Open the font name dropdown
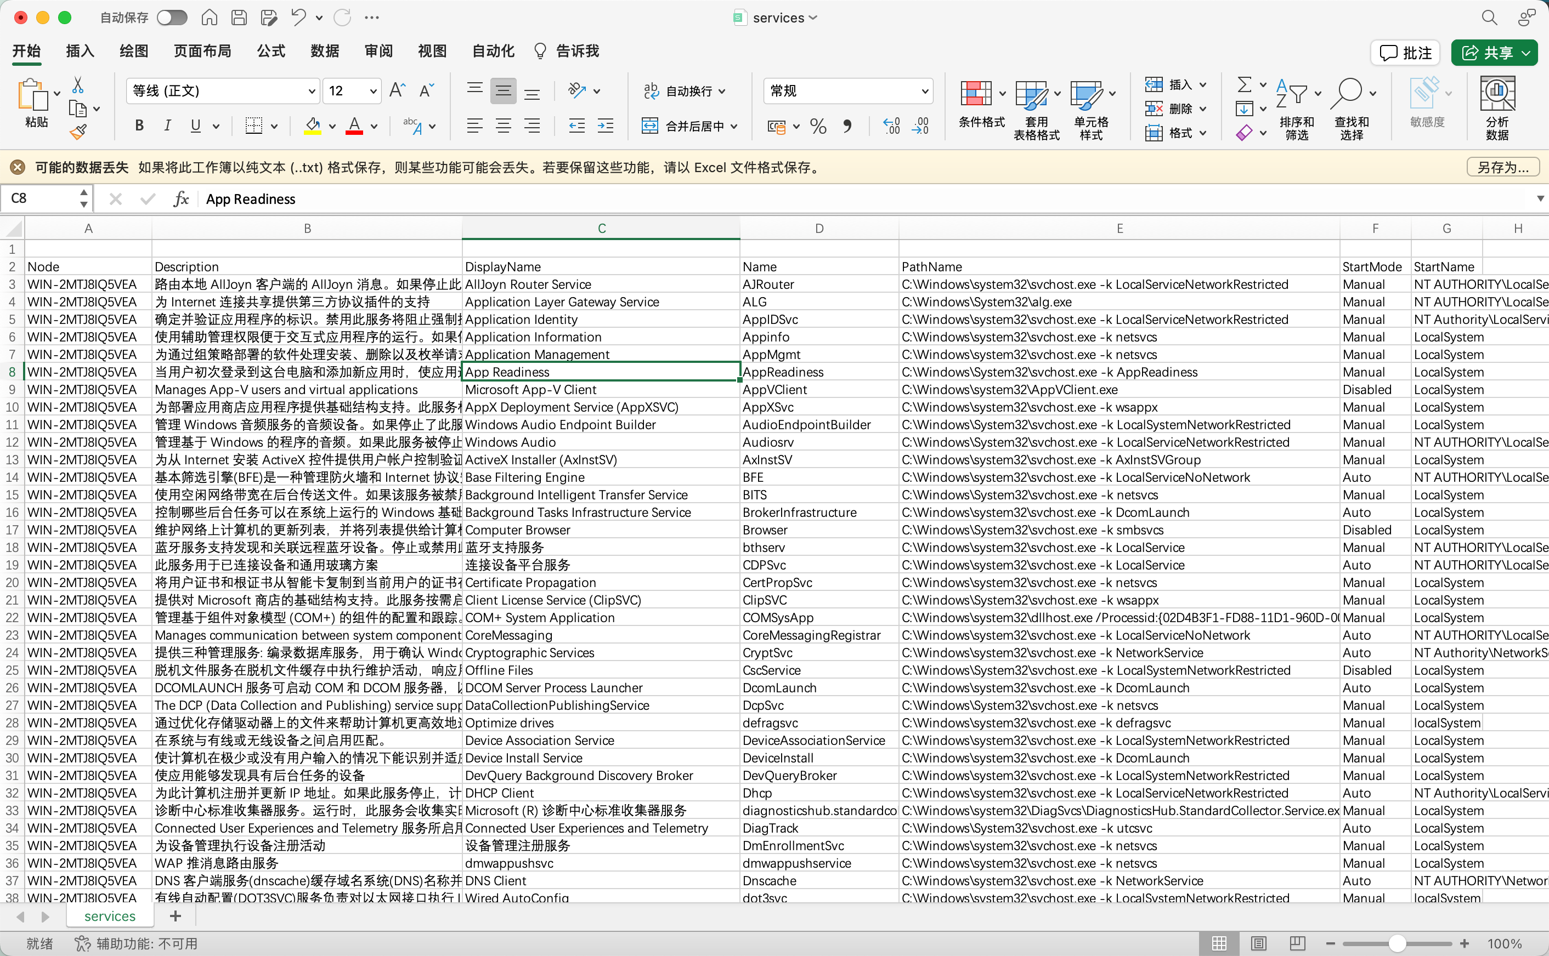 point(311,91)
